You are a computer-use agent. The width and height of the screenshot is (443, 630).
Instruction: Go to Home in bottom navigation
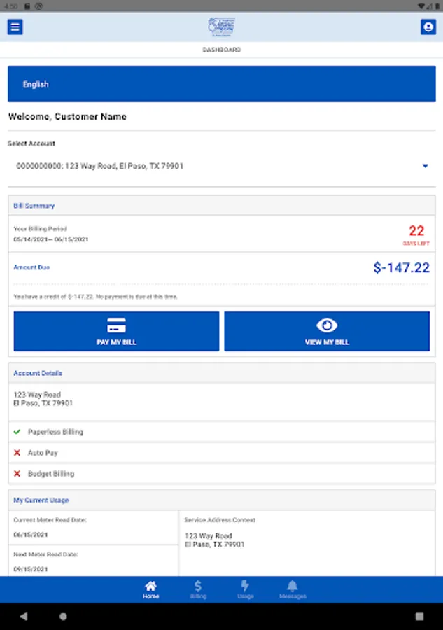(150, 590)
